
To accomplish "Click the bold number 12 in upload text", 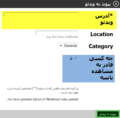I will (x=35, y=99).
